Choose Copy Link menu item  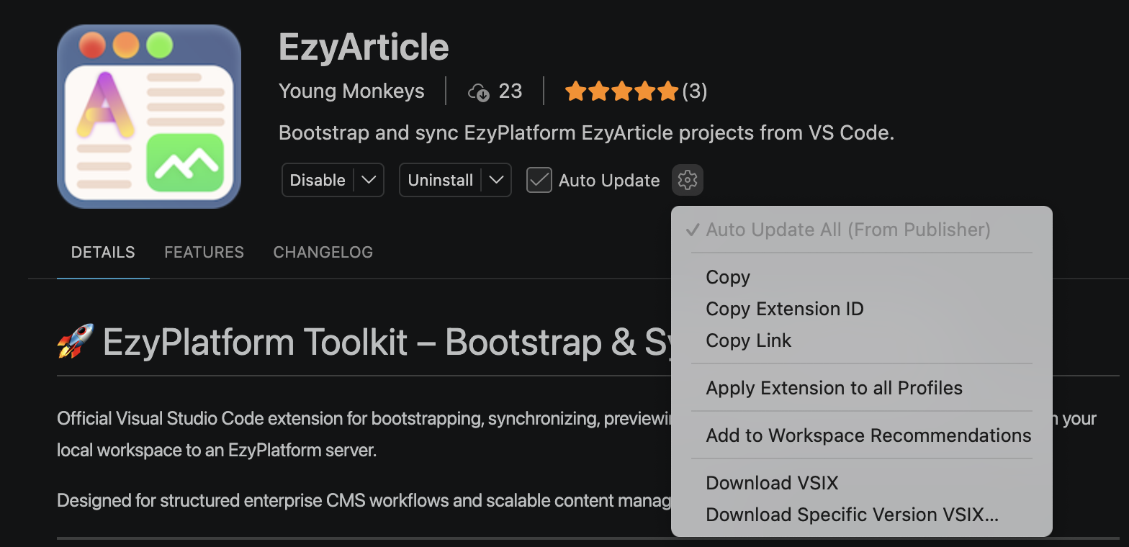pos(861,340)
